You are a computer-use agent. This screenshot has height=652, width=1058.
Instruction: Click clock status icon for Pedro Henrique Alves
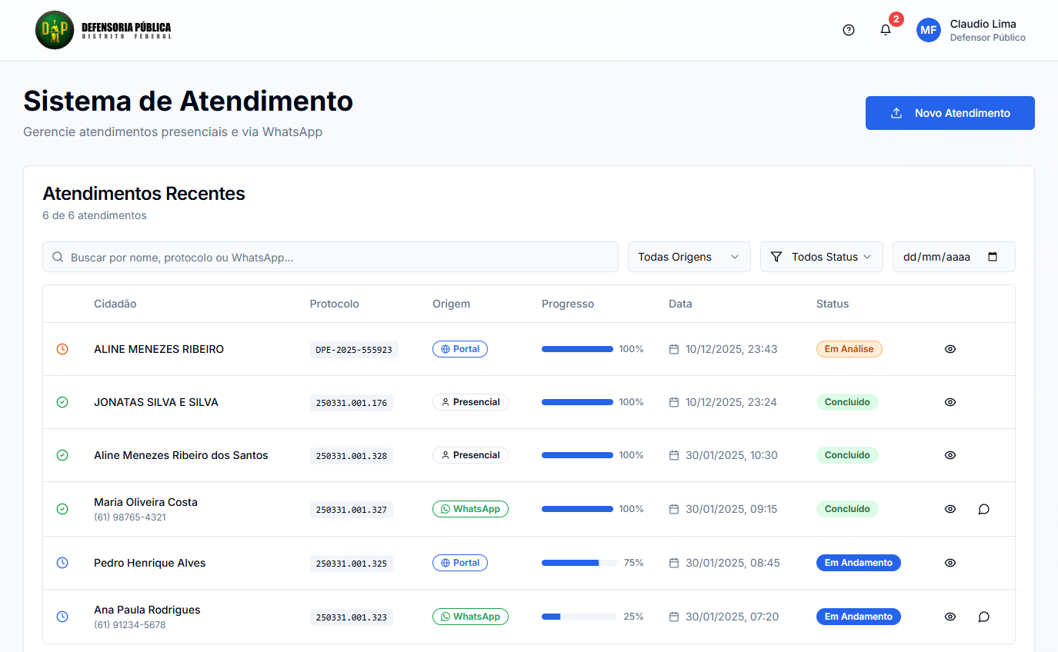62,563
